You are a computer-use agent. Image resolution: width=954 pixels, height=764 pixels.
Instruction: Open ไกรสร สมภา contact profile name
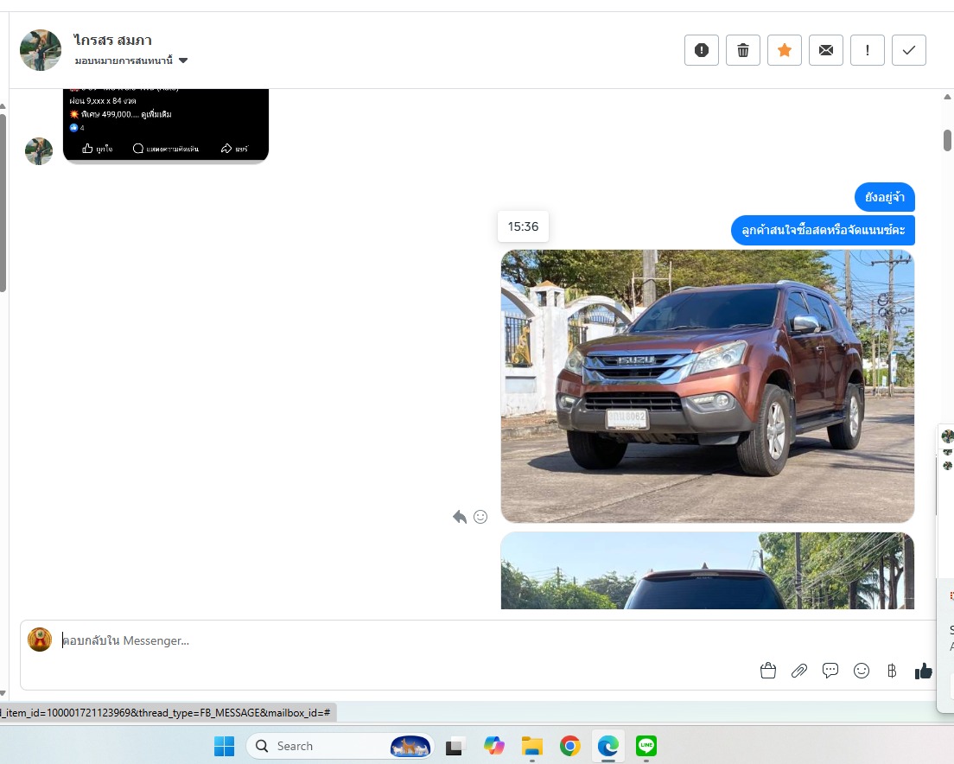113,40
